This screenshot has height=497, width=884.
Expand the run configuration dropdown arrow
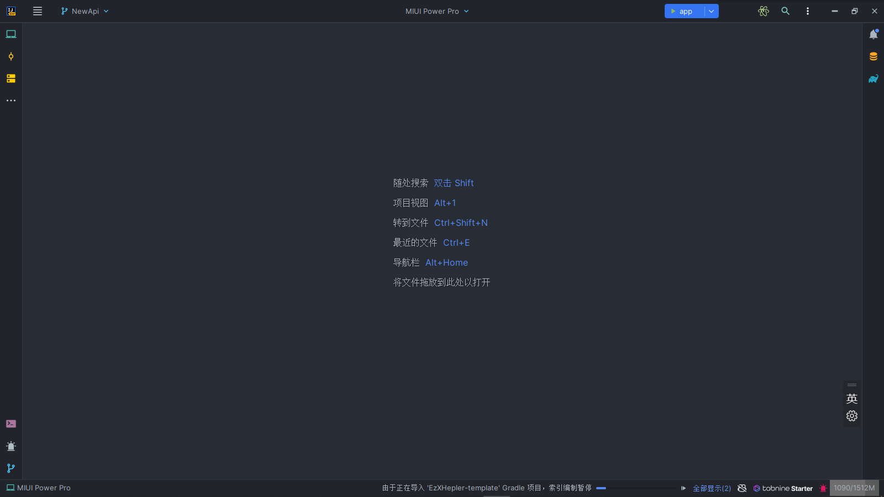[x=712, y=11]
